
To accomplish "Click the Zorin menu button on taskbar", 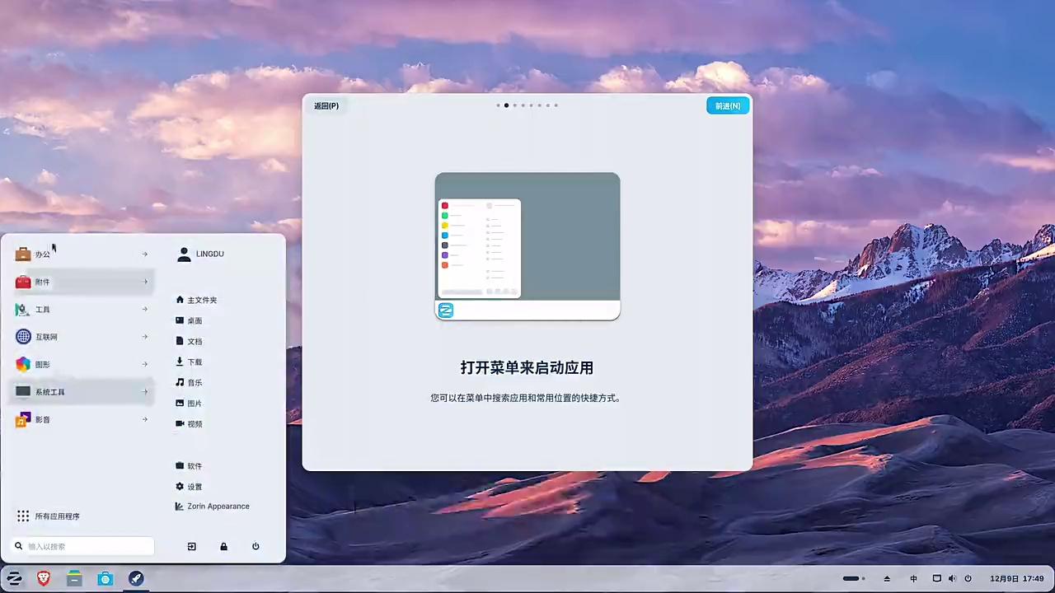I will [14, 579].
